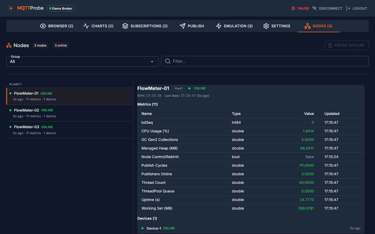Screen dimensions: 375x234
Task: Click the Metrics (11) section heading
Action: 148,104
